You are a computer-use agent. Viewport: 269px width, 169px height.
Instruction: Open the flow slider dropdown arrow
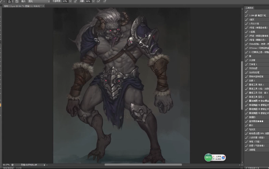[x=93, y=1]
